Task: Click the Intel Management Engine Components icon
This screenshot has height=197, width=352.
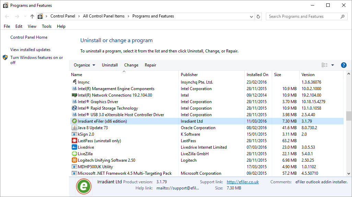Action: (74, 88)
